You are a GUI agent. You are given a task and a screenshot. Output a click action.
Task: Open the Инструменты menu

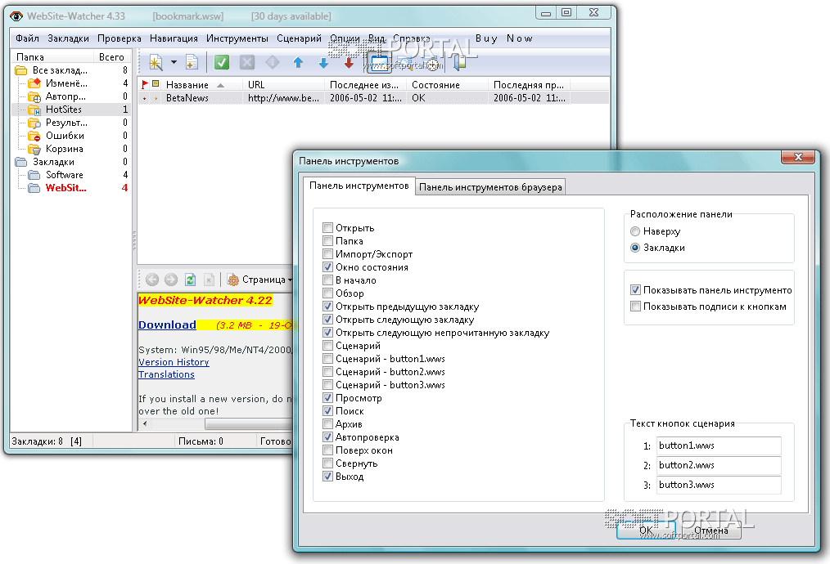[x=237, y=38]
